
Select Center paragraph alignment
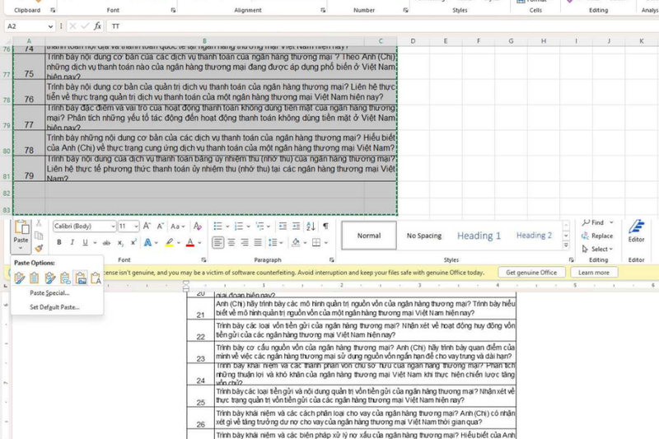pyautogui.click(x=231, y=242)
